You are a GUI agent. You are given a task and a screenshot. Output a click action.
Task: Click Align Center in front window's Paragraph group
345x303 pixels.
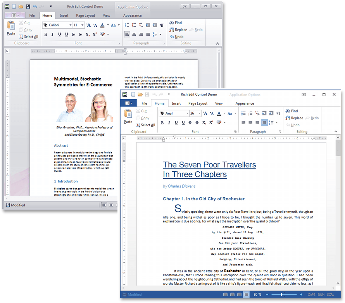(x=250, y=123)
